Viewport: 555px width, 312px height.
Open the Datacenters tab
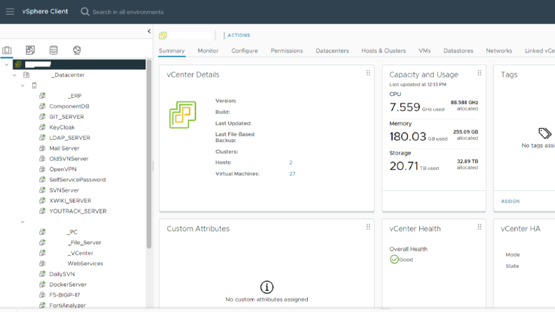pyautogui.click(x=332, y=50)
